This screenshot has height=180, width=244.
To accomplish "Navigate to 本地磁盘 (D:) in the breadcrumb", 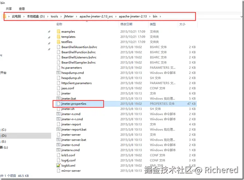I will [36, 16].
